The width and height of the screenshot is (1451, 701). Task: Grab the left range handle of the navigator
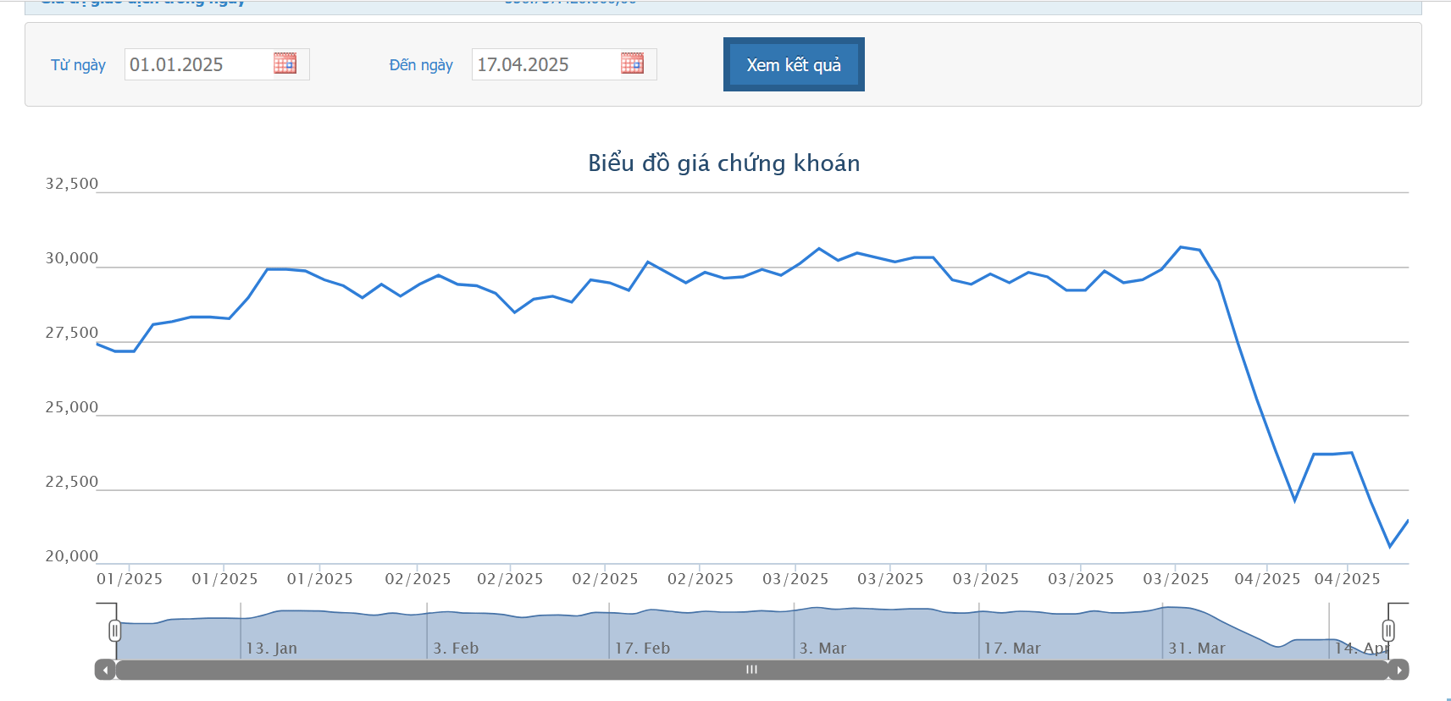[x=115, y=631]
